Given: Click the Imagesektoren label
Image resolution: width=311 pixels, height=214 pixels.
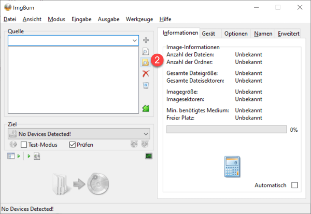Looking at the screenshot, I should (185, 99).
